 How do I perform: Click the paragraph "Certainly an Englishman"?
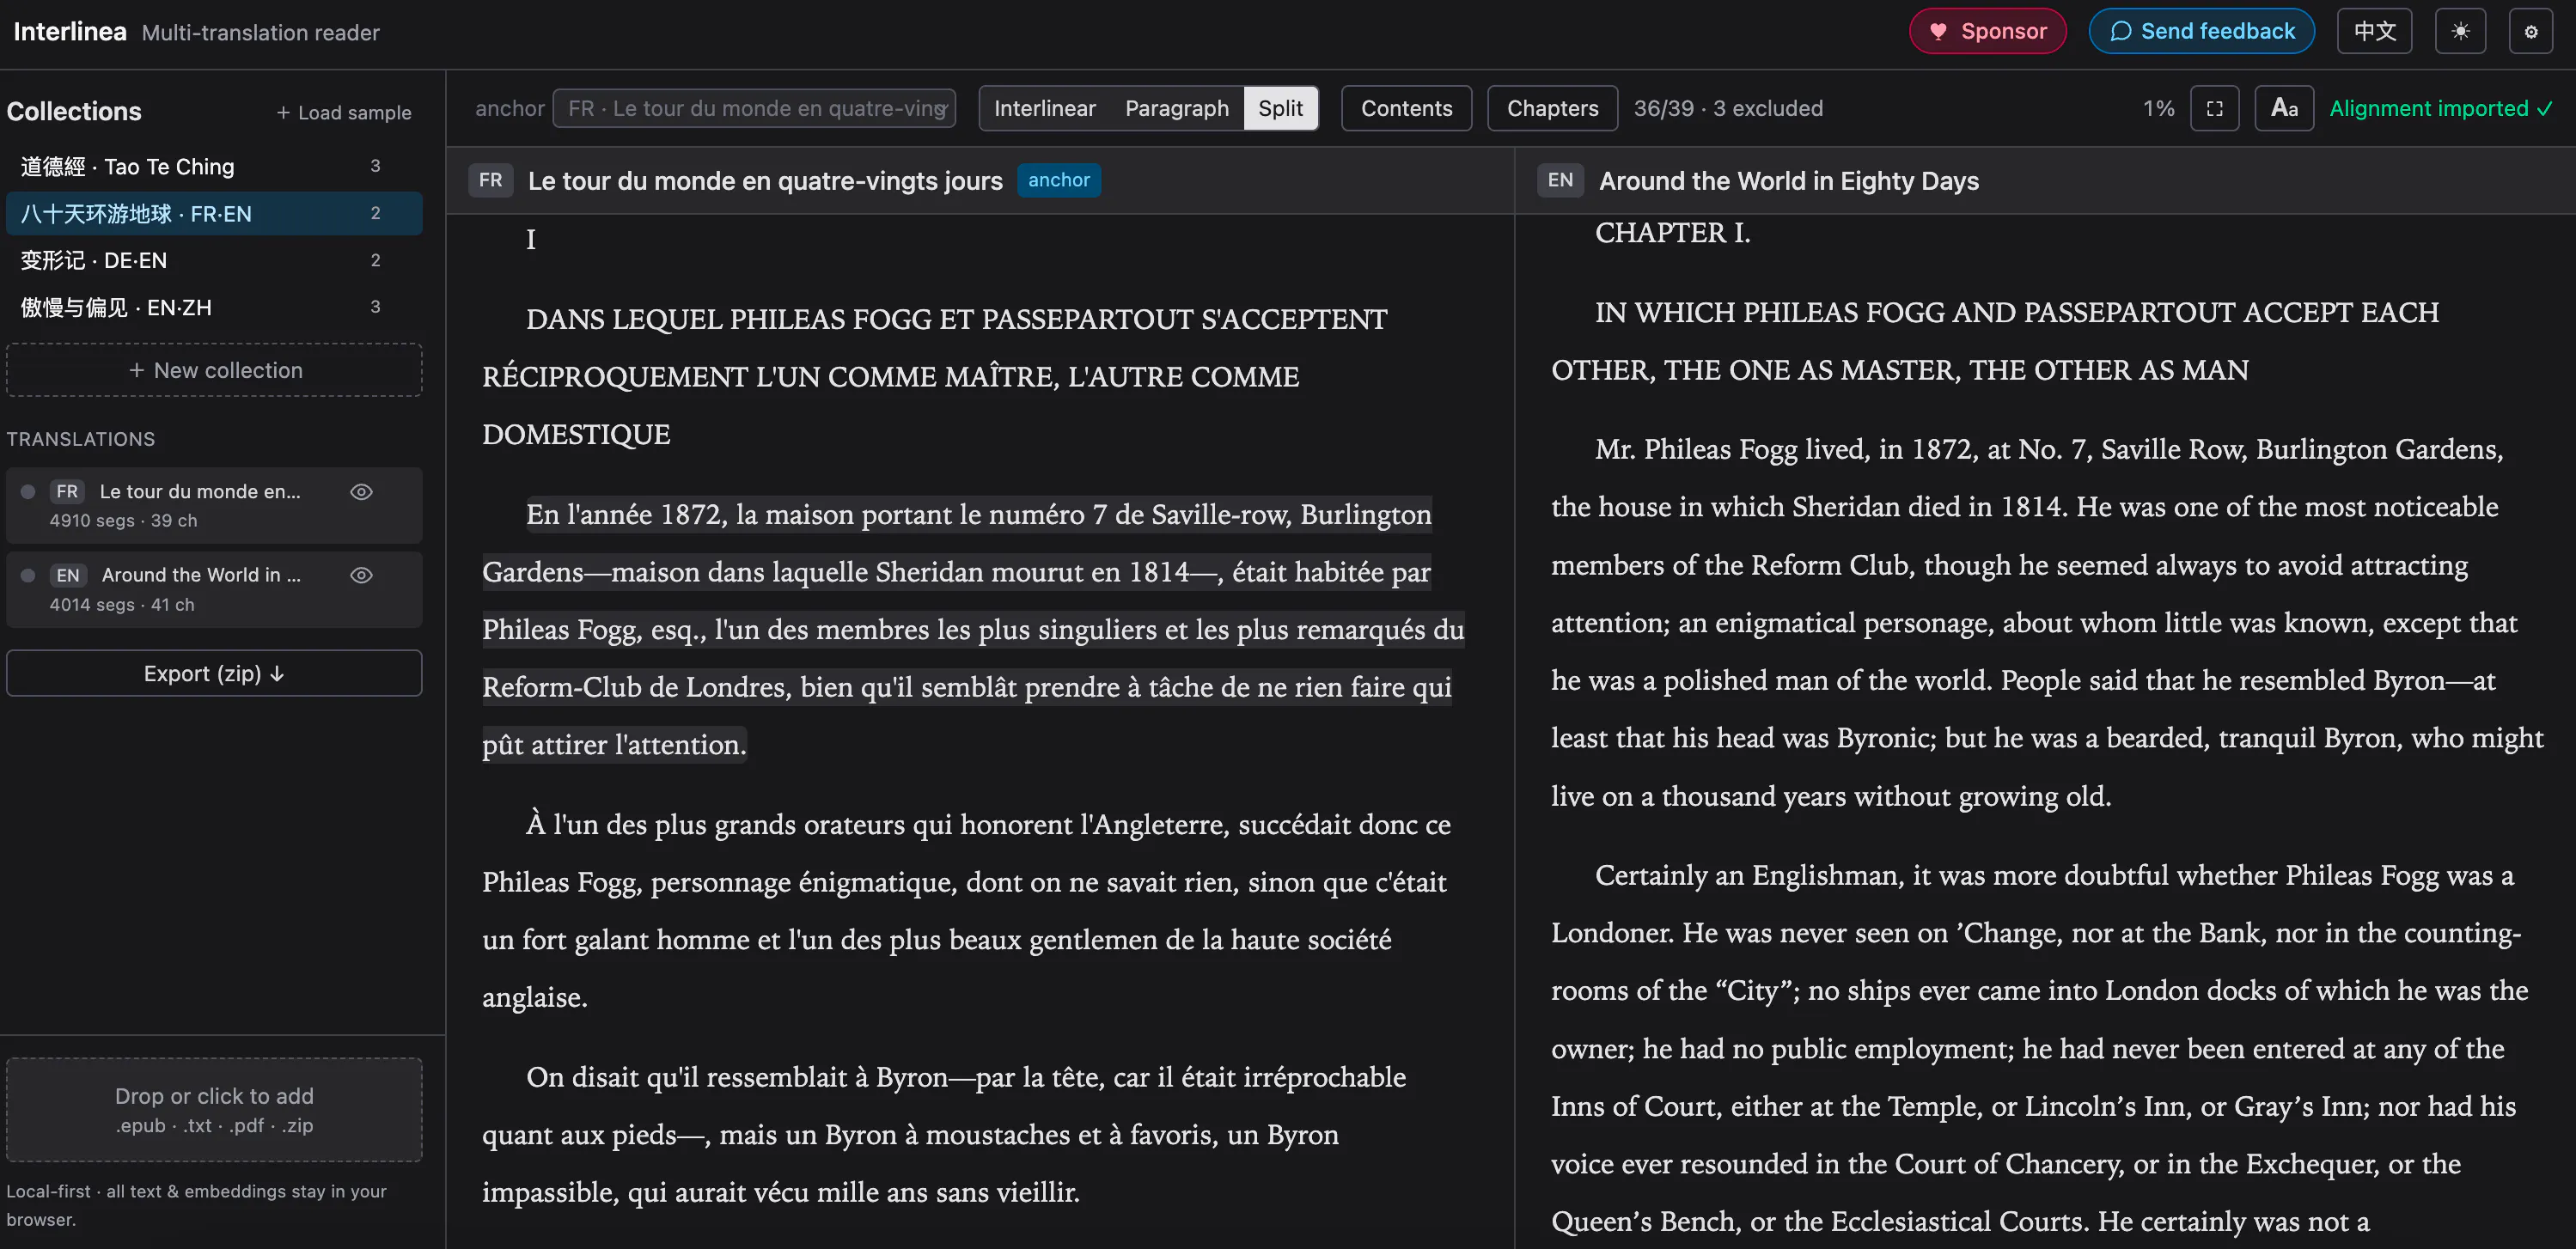(x=2040, y=1048)
